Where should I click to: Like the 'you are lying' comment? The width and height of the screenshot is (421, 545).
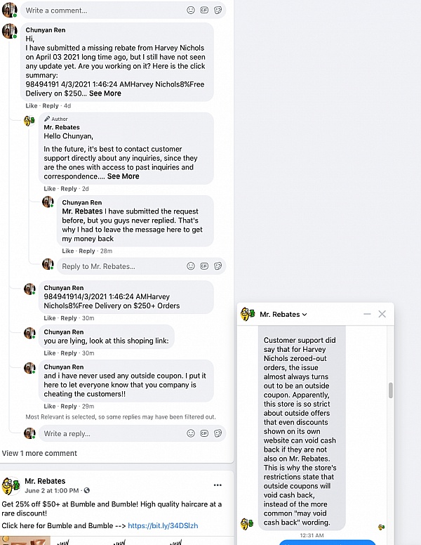(50, 353)
